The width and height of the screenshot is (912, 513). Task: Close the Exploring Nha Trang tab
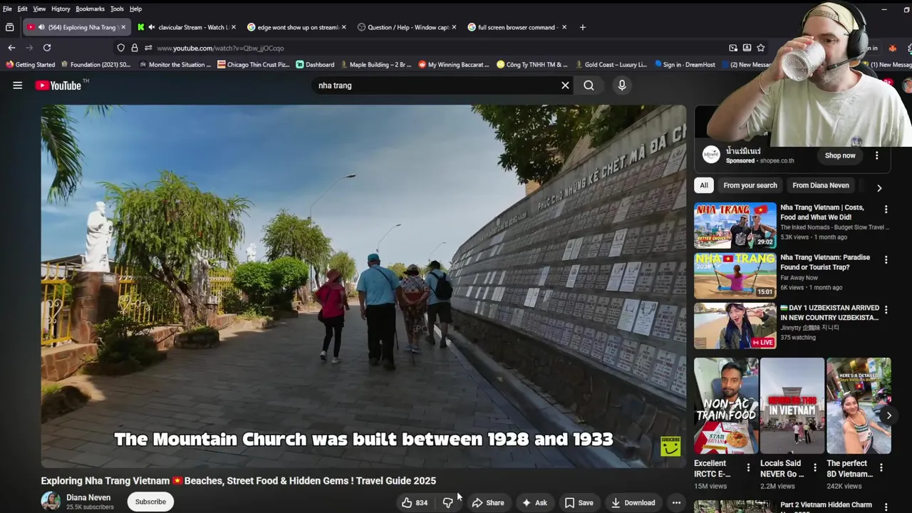[x=123, y=27]
